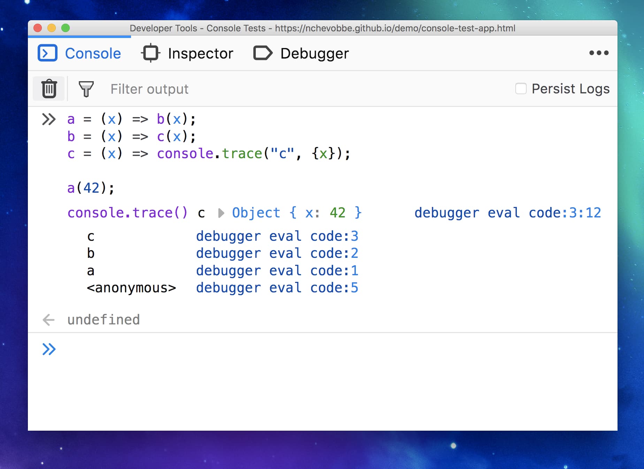The image size is (644, 469).
Task: Open the debugger eval code:1 frame link
Action: [277, 271]
